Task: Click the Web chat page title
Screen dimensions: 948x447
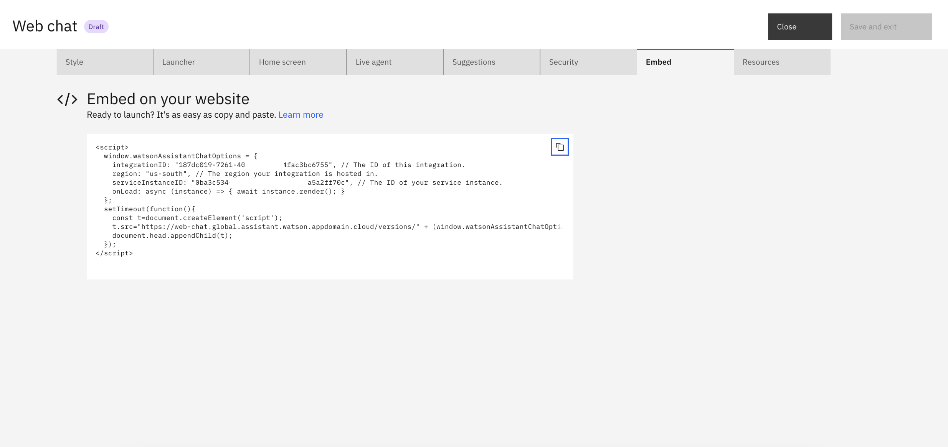Action: [x=45, y=26]
